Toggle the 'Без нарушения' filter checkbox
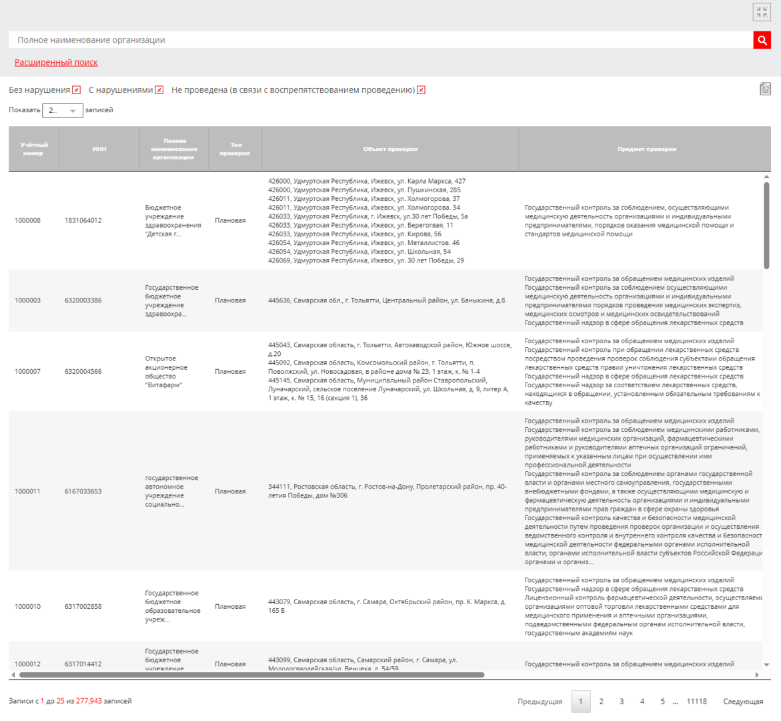The image size is (781, 721). tap(76, 90)
